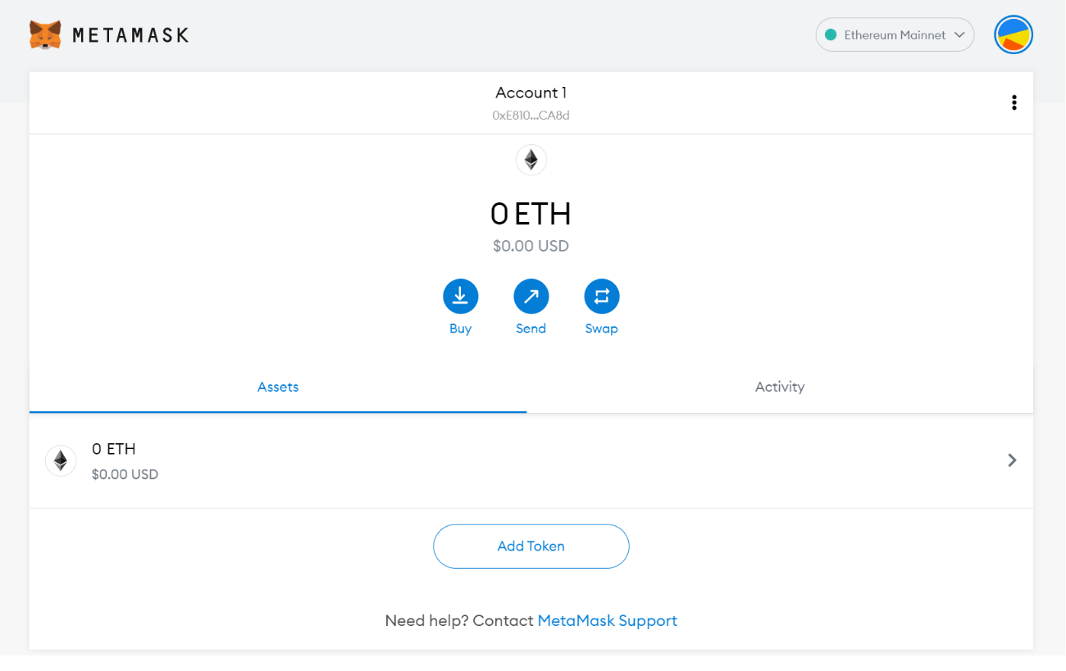Open the three-dot account options menu
The image size is (1066, 671).
tap(1014, 102)
